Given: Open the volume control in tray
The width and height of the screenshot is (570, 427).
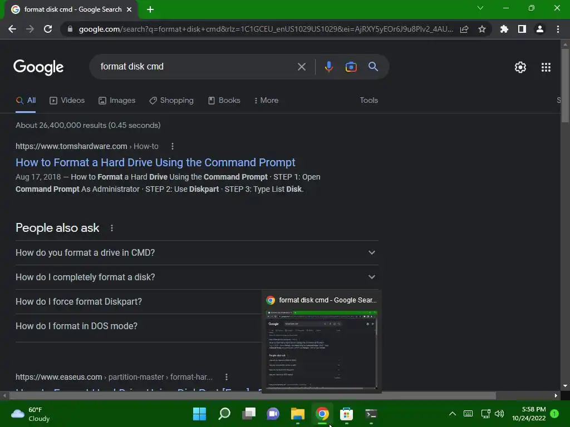Looking at the screenshot, I should [x=499, y=414].
